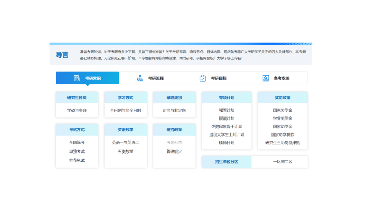The width and height of the screenshot is (368, 207).
Task: View 少数民族骨干计划 details
Action: click(x=227, y=127)
